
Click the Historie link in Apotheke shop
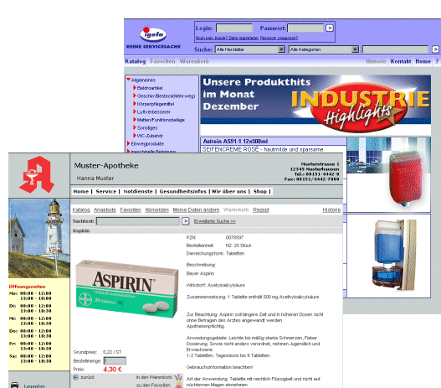point(331,210)
